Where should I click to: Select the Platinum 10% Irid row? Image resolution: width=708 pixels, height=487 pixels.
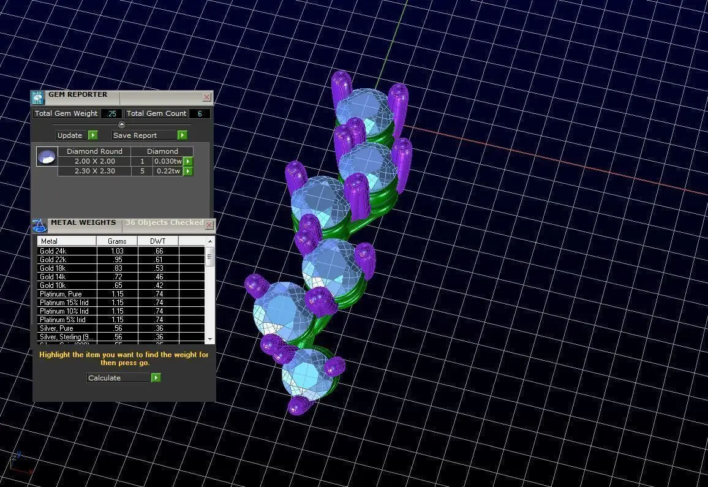(121, 311)
